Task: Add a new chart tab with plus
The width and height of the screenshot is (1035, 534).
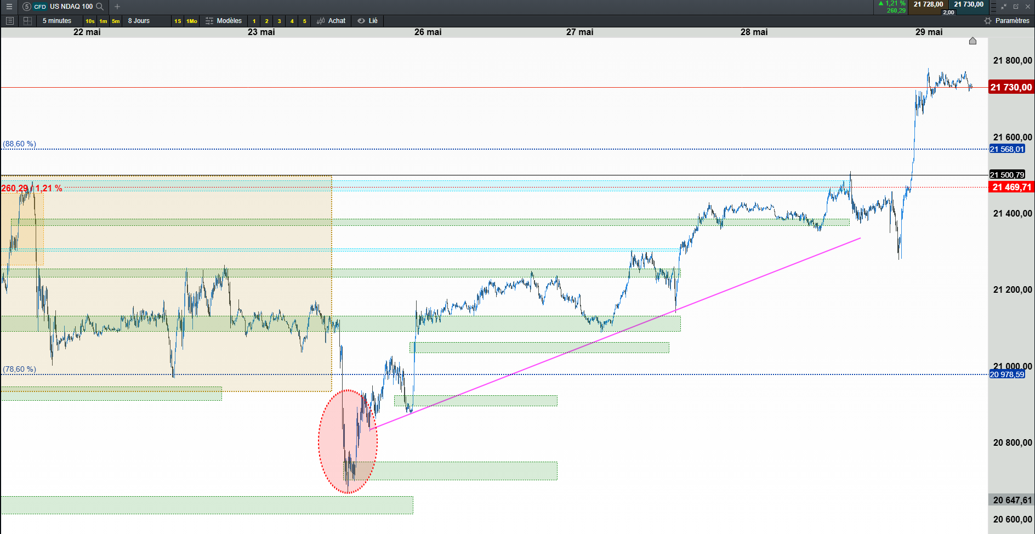Action: click(117, 7)
